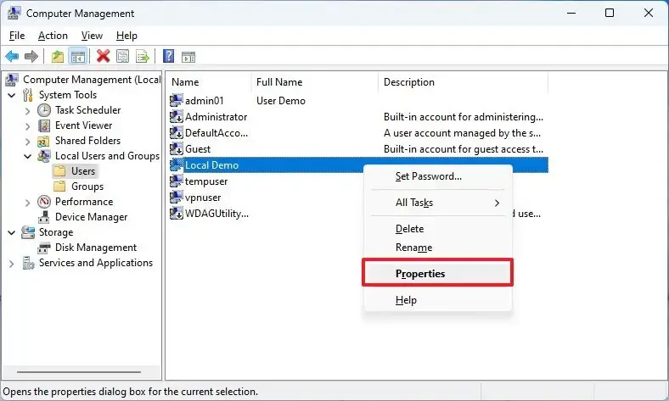Image resolution: width=669 pixels, height=401 pixels.
Task: Expand the Services and Applications node
Action: (x=12, y=265)
